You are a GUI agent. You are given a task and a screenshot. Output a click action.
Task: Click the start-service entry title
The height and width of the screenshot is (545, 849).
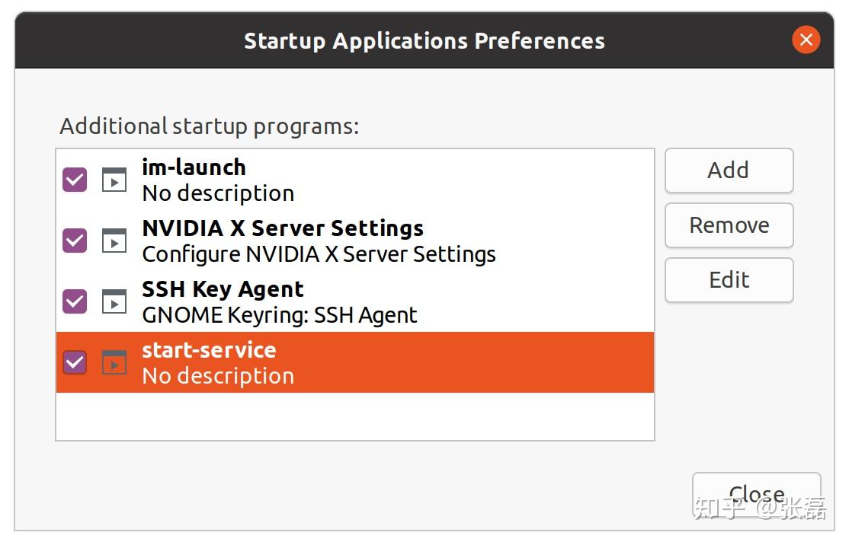click(209, 350)
